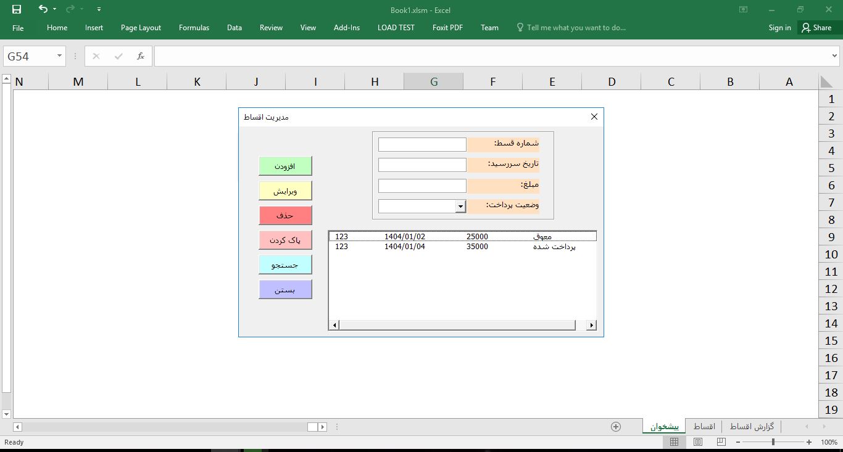Image resolution: width=843 pixels, height=452 pixels.
Task: Open the File menu
Action: [18, 28]
